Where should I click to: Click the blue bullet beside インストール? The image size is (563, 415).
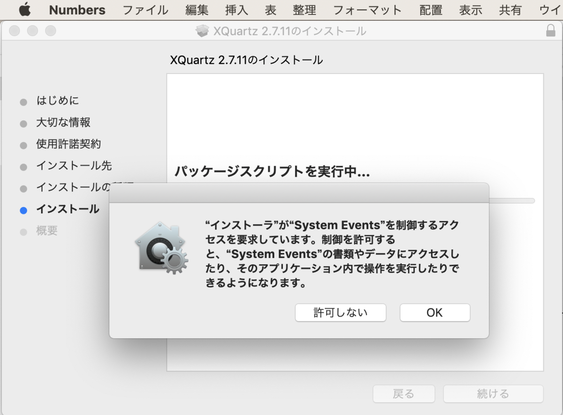(x=23, y=210)
